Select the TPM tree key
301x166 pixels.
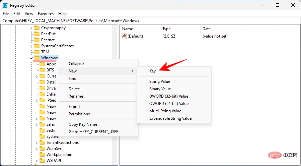click(45, 52)
